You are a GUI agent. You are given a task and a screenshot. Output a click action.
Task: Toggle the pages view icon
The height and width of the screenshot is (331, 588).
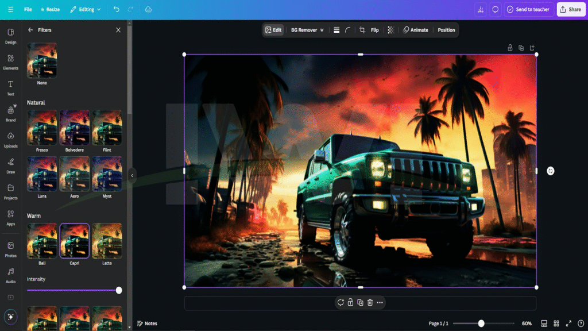click(x=544, y=324)
